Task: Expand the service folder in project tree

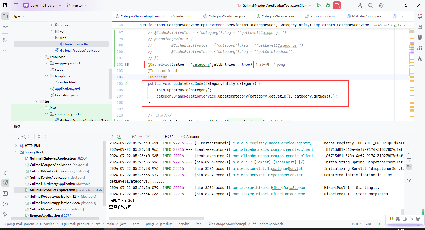Action: click(52, 25)
